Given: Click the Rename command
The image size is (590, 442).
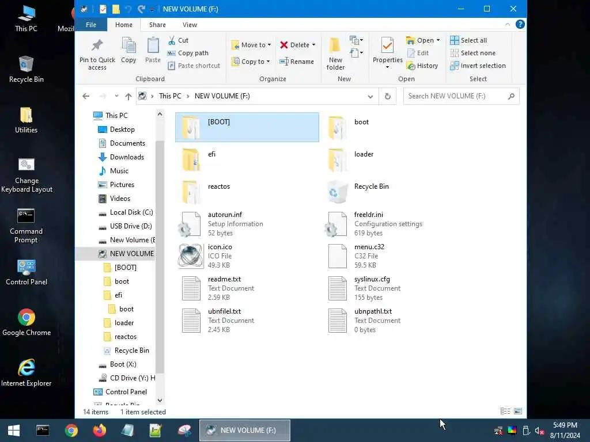Looking at the screenshot, I should tap(297, 62).
